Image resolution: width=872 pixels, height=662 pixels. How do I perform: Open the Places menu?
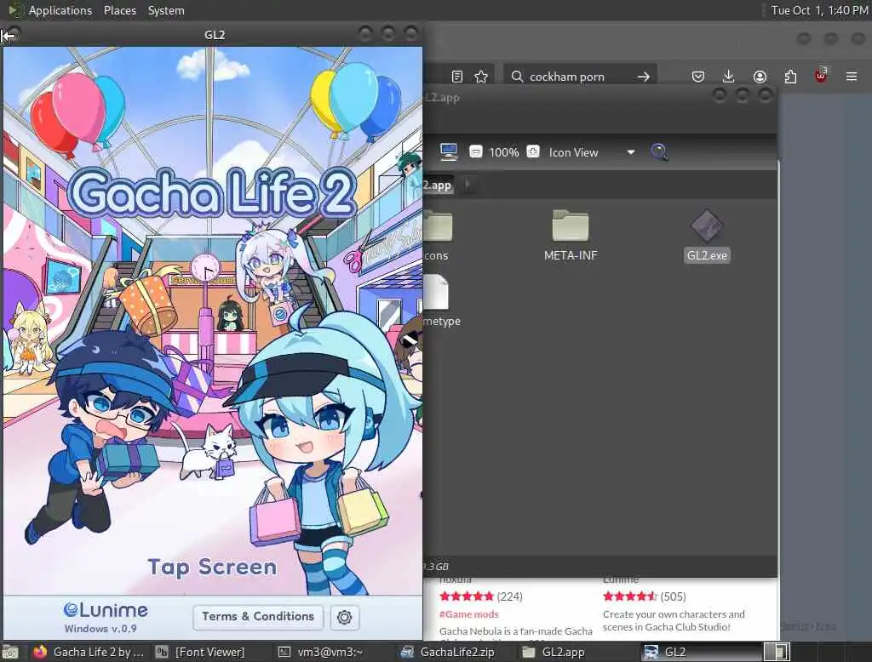[x=120, y=10]
